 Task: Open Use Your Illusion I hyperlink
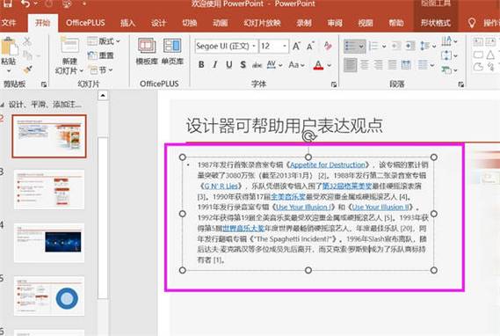303,207
